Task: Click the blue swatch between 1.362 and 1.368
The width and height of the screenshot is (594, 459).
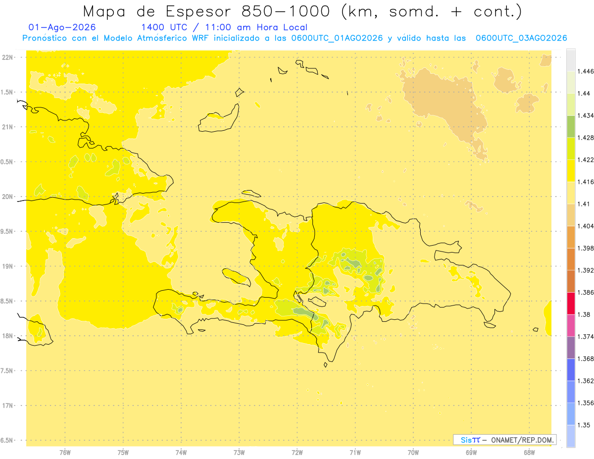Action: pos(571,369)
